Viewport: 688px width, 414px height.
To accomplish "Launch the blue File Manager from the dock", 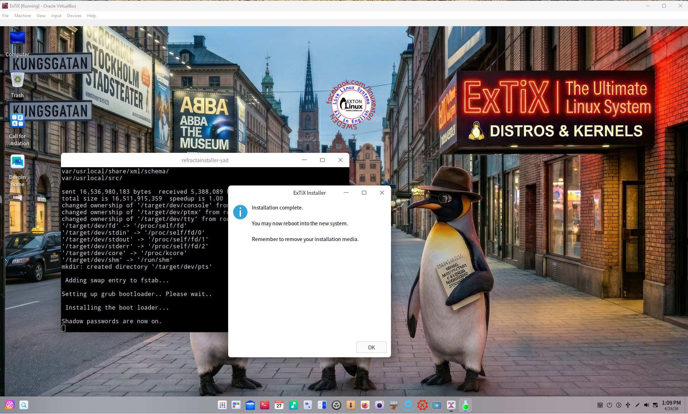I will coord(250,405).
